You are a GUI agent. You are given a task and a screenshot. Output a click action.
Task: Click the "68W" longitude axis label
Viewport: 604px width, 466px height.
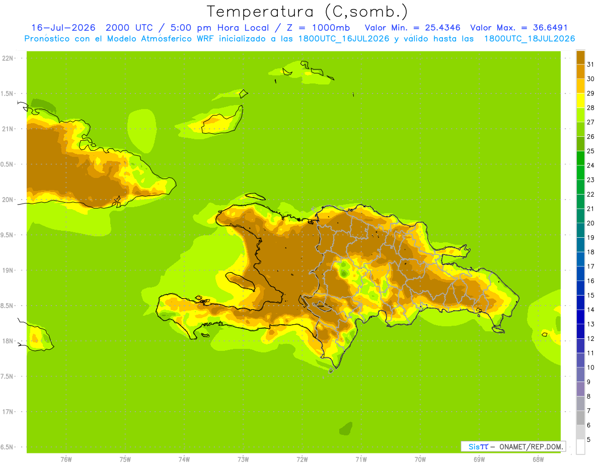coord(538,459)
